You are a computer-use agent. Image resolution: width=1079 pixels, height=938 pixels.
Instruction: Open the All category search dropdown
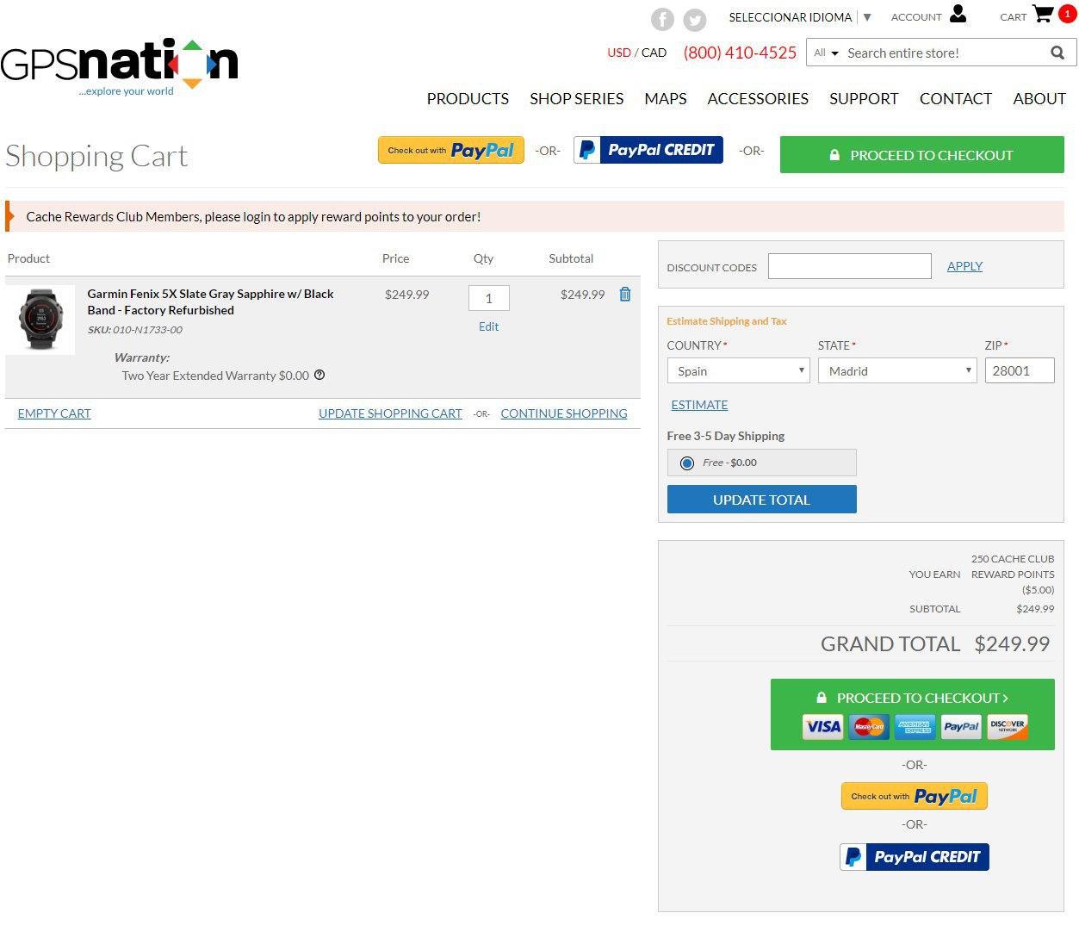(826, 53)
